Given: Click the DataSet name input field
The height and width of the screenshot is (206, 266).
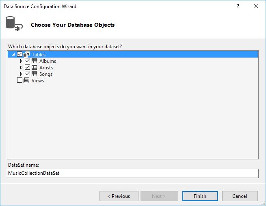Looking at the screenshot, I should [x=133, y=173].
